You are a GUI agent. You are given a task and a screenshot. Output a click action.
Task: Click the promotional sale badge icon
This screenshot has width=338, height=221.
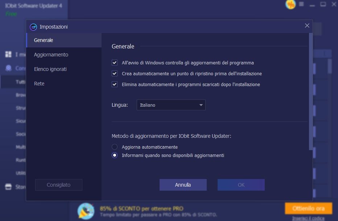point(290,4)
